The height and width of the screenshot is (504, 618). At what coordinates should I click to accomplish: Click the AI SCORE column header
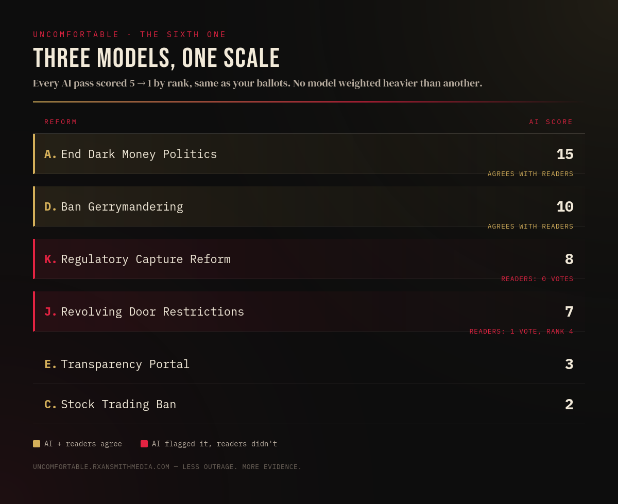pos(551,122)
